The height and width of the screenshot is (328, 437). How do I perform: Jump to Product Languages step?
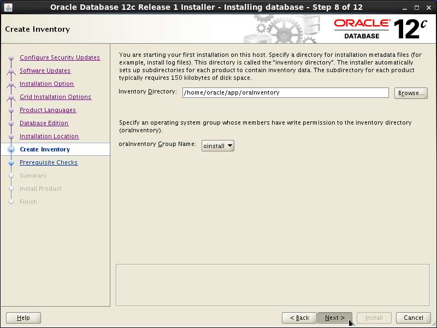pyautogui.click(x=48, y=110)
